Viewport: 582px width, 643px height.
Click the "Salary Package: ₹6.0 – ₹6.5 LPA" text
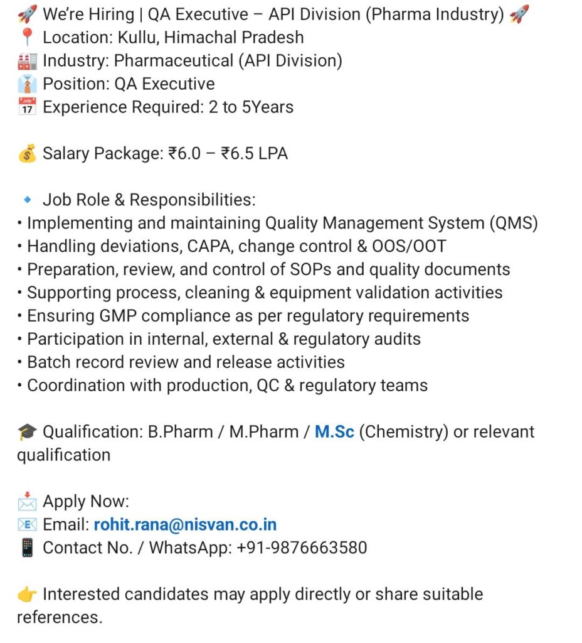click(165, 154)
